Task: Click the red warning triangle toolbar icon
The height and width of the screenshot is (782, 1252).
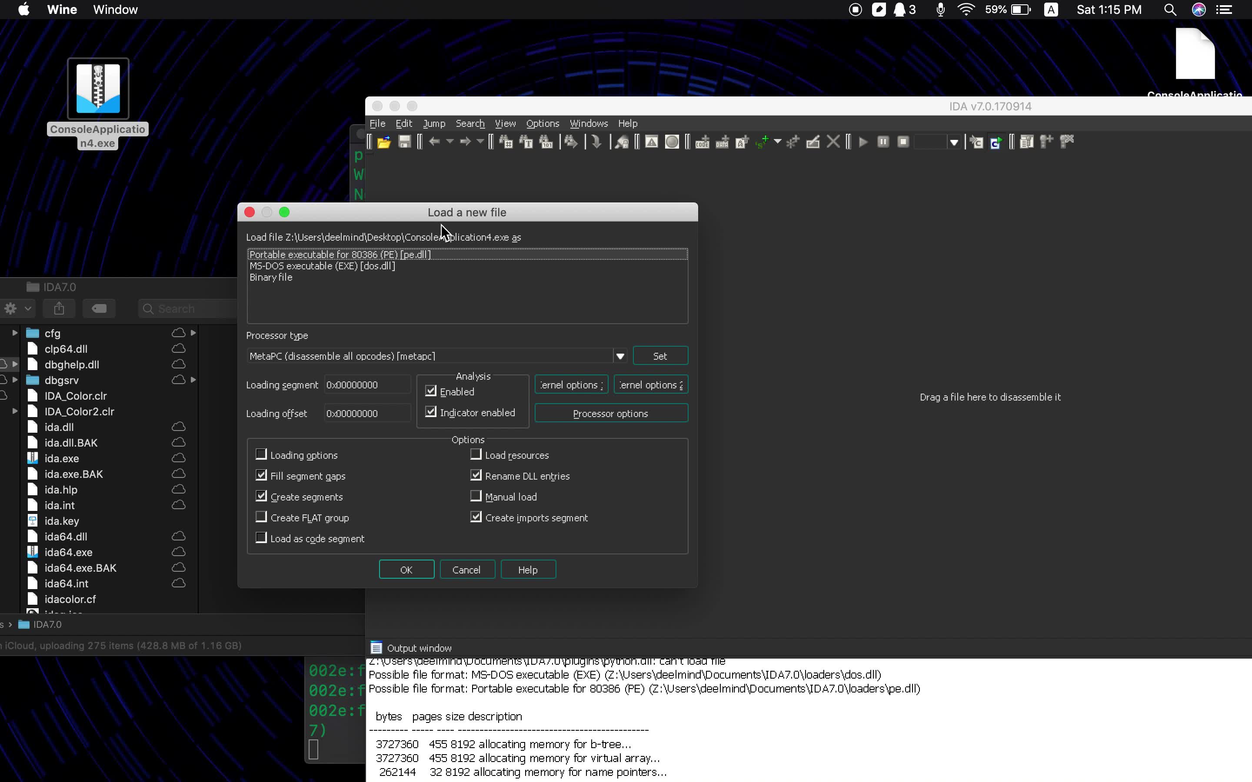Action: pyautogui.click(x=651, y=142)
